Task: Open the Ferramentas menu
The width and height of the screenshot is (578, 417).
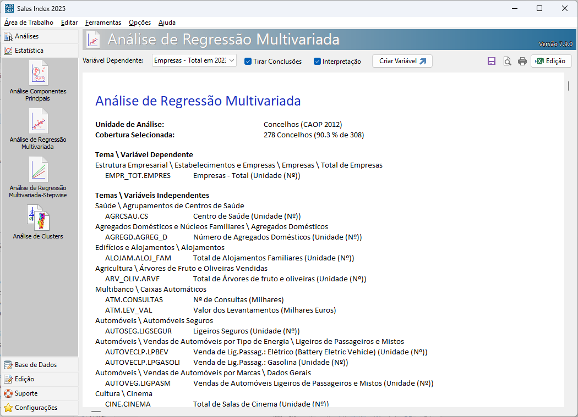Action: 103,23
